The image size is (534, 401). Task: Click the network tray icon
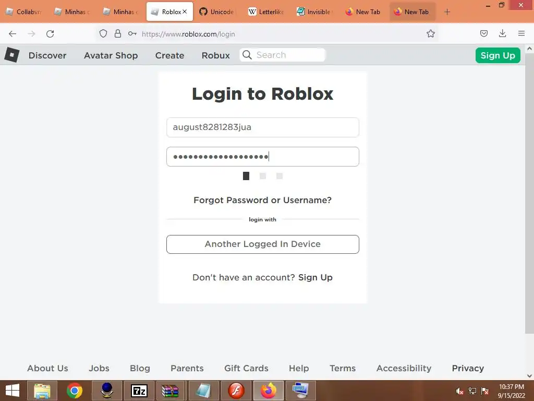pos(472,391)
